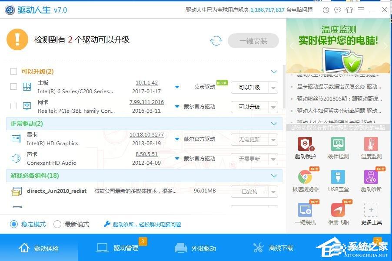This screenshot has width=392, height=261.
Task: Open 主板 version dropdown triangle
Action: [x=177, y=87]
